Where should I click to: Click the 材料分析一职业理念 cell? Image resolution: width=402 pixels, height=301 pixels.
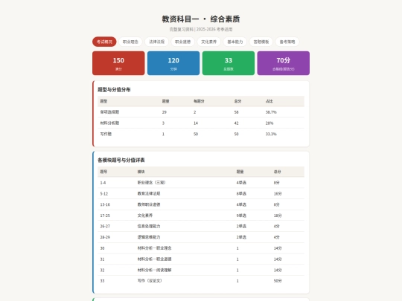click(154, 248)
